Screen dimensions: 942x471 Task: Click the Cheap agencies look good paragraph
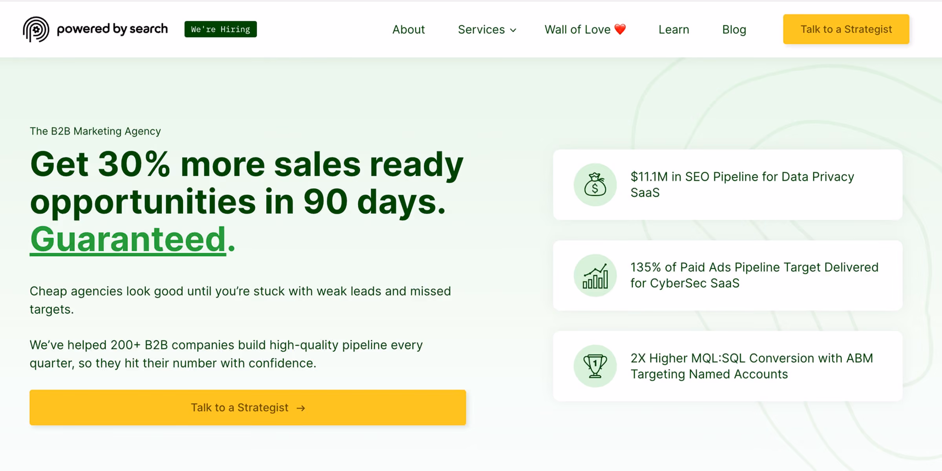click(x=240, y=300)
